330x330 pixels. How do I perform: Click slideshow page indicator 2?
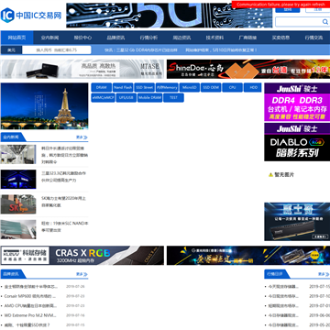pyautogui.click(x=82, y=125)
